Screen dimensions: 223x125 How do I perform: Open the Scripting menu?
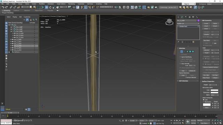(99, 4)
